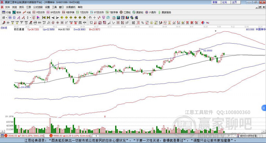Select the triangle ruler drawing tool

[49, 23]
